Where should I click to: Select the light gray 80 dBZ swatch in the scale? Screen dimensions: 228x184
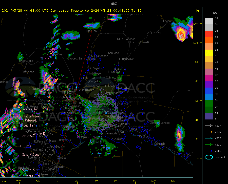click(209, 21)
